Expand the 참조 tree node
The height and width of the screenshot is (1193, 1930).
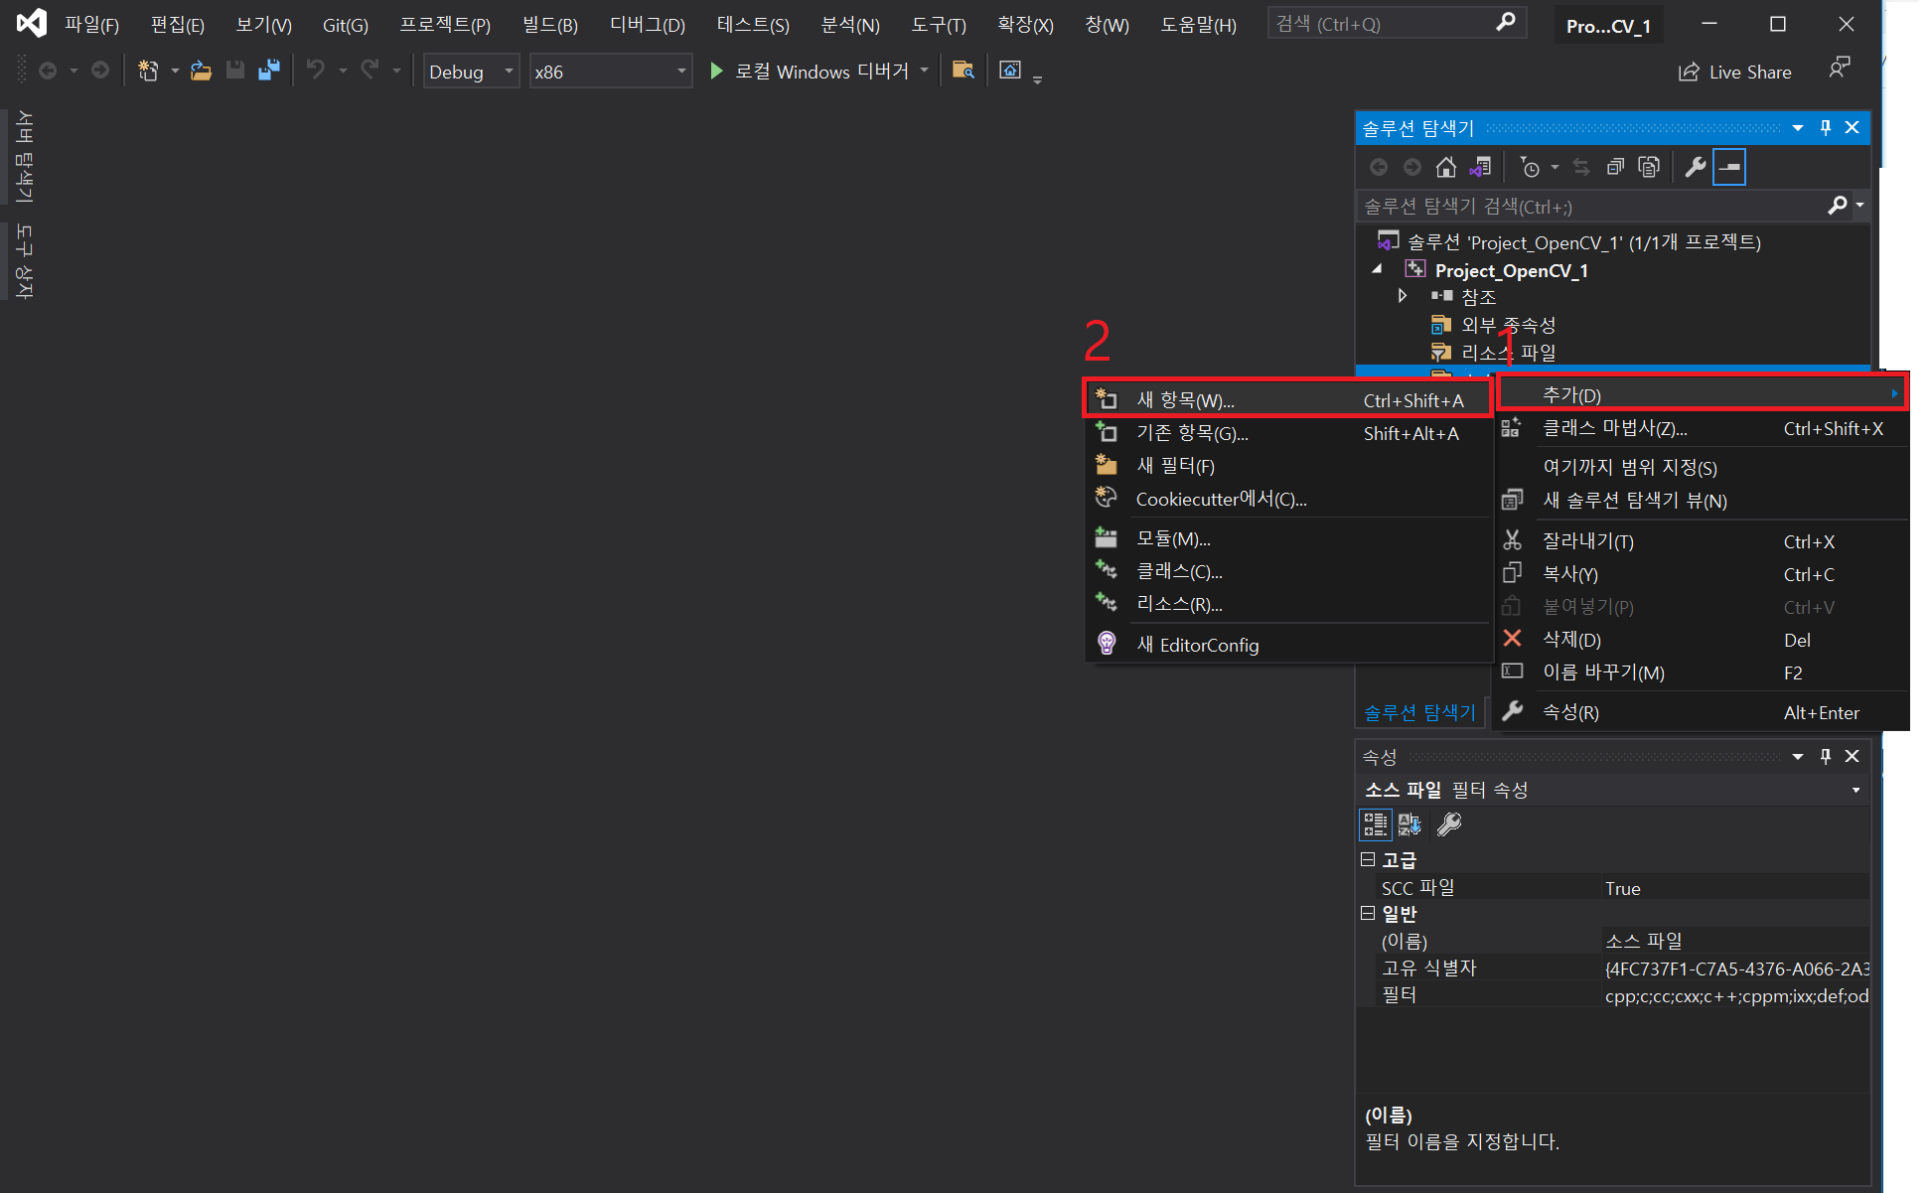tap(1402, 296)
